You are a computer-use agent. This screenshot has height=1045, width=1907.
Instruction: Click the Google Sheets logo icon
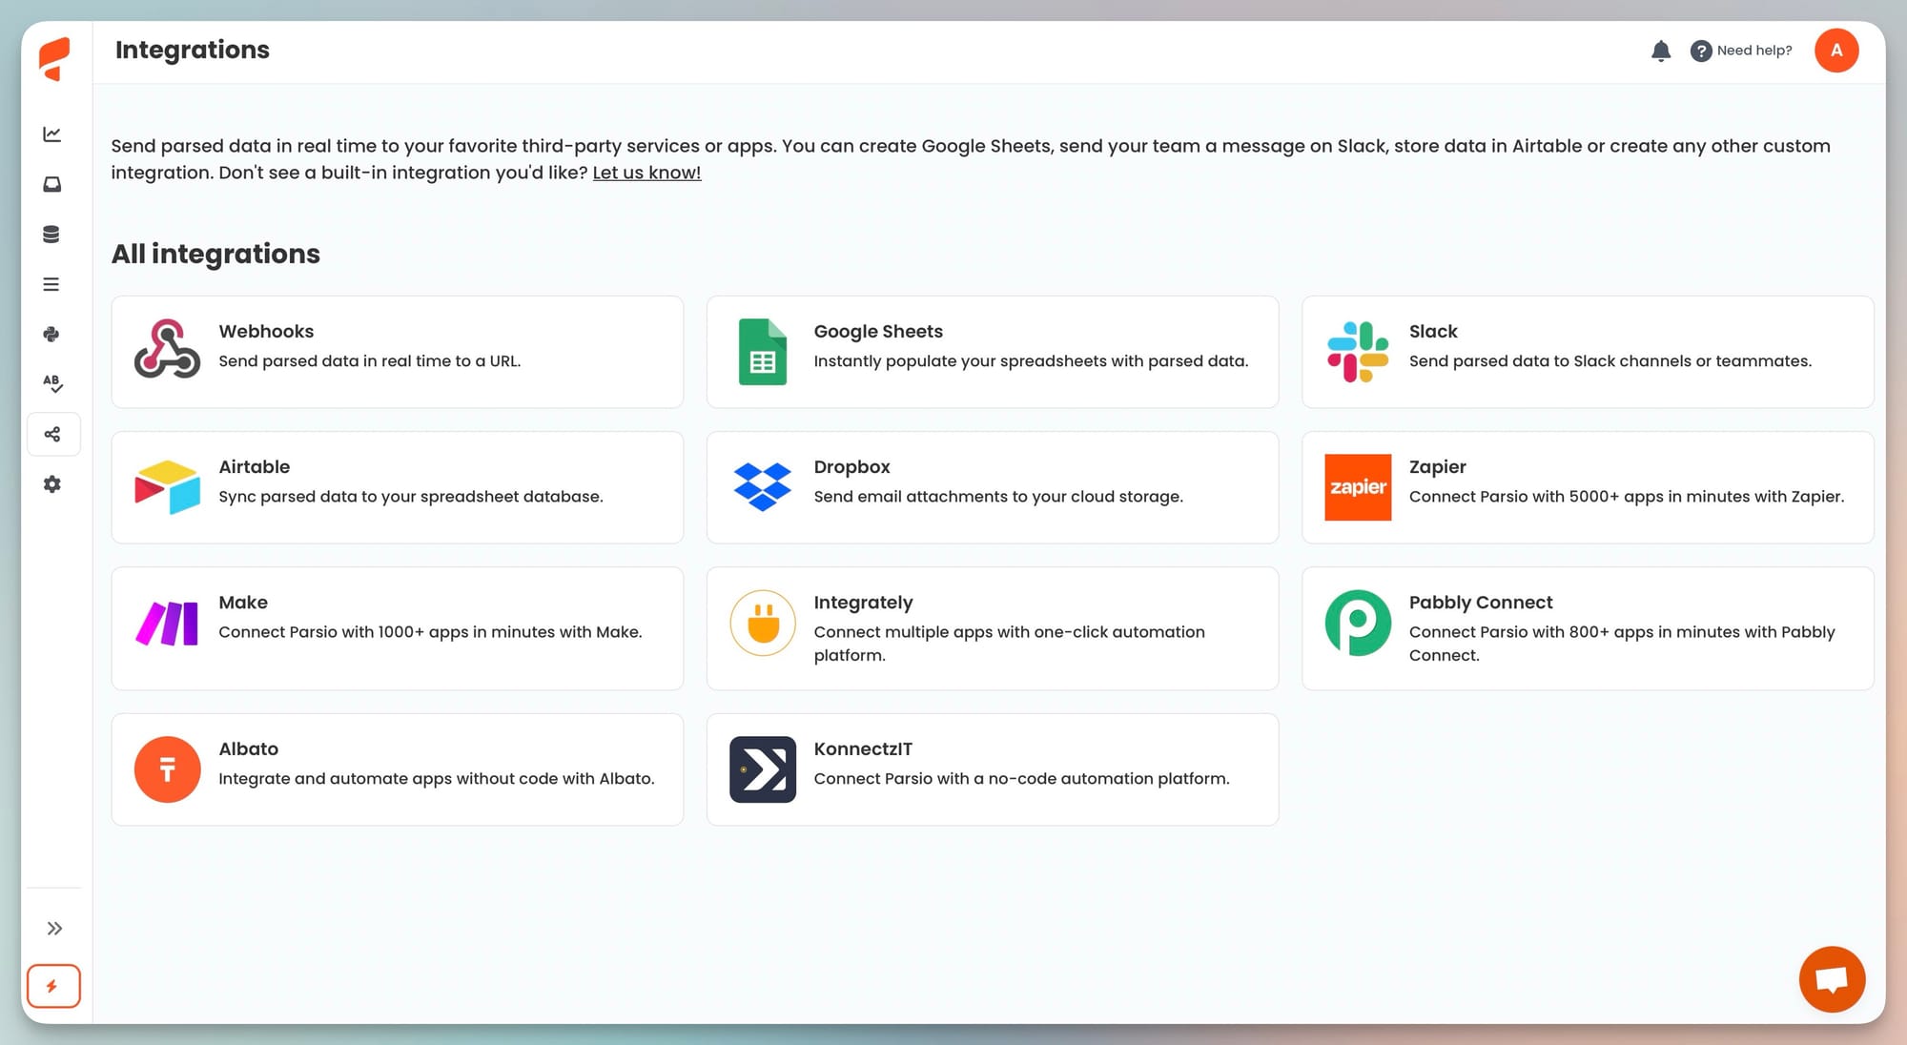point(763,352)
